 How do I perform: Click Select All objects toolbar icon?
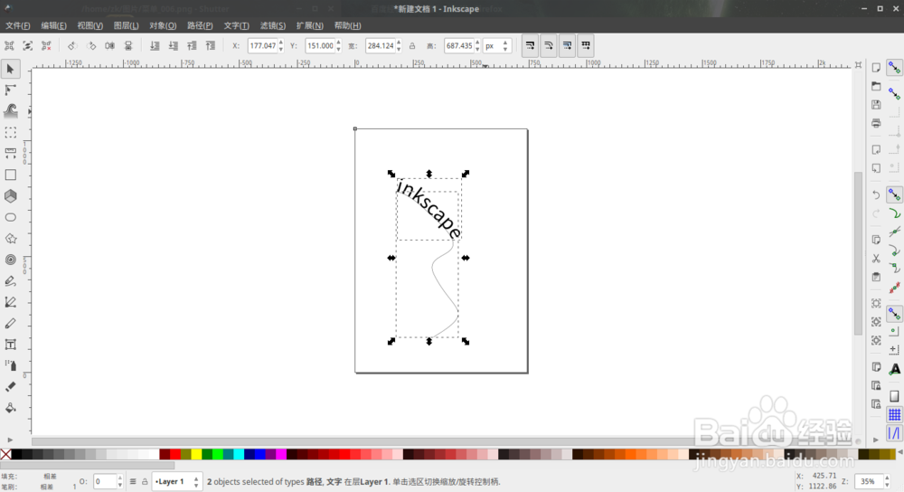[9, 45]
